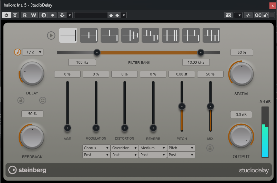Click the empty preset name field
The image size is (277, 183).
[x=91, y=15]
